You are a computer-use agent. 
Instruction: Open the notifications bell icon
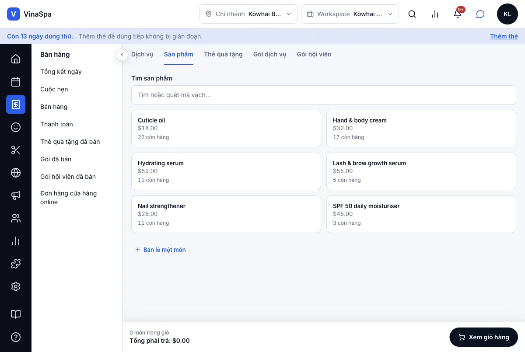pos(458,14)
